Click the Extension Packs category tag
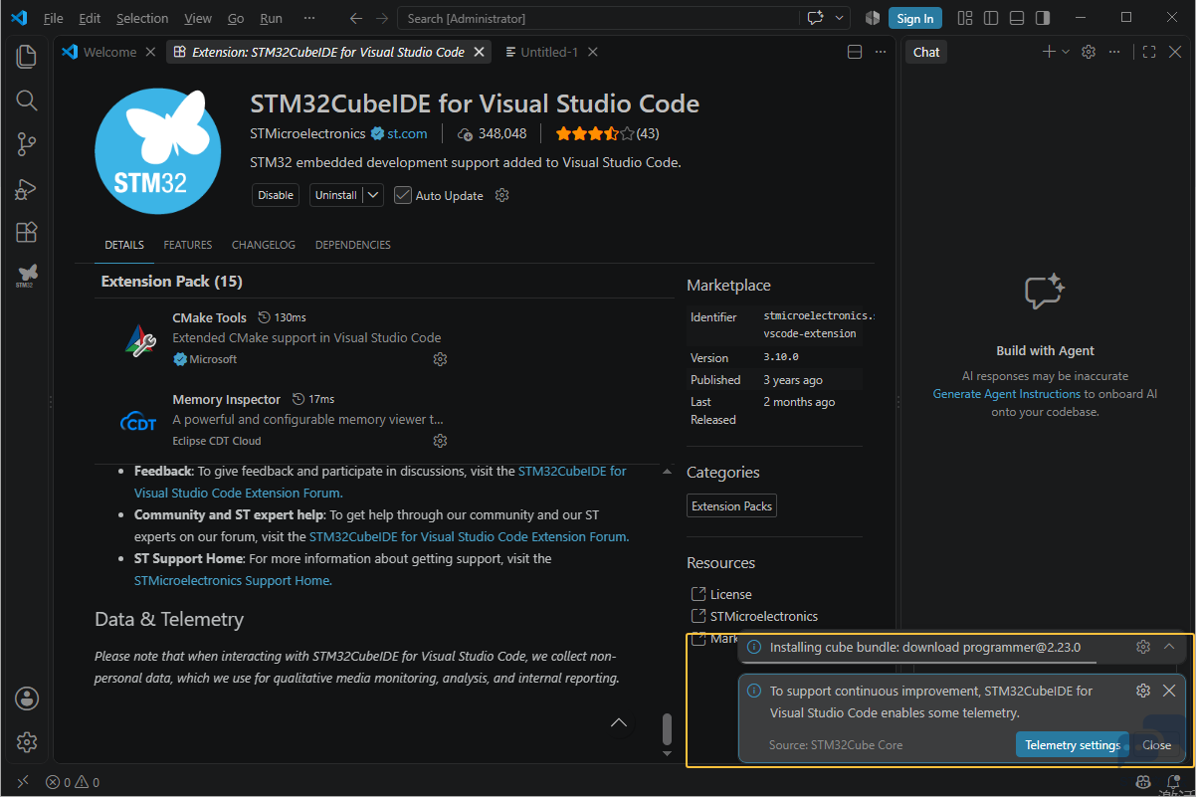The image size is (1196, 797). click(731, 506)
